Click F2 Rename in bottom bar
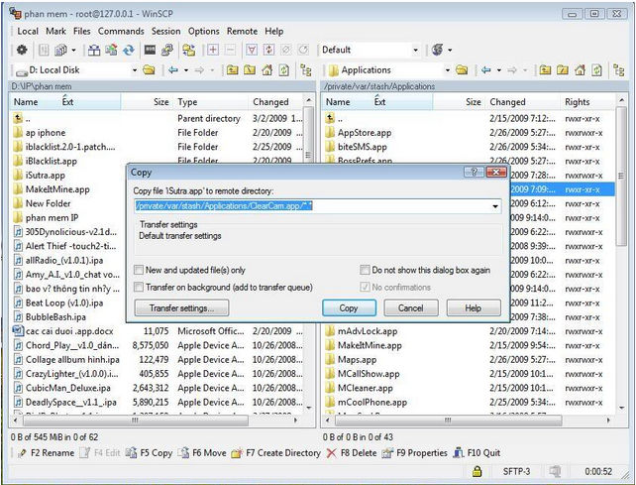The width and height of the screenshot is (636, 485). tap(47, 453)
